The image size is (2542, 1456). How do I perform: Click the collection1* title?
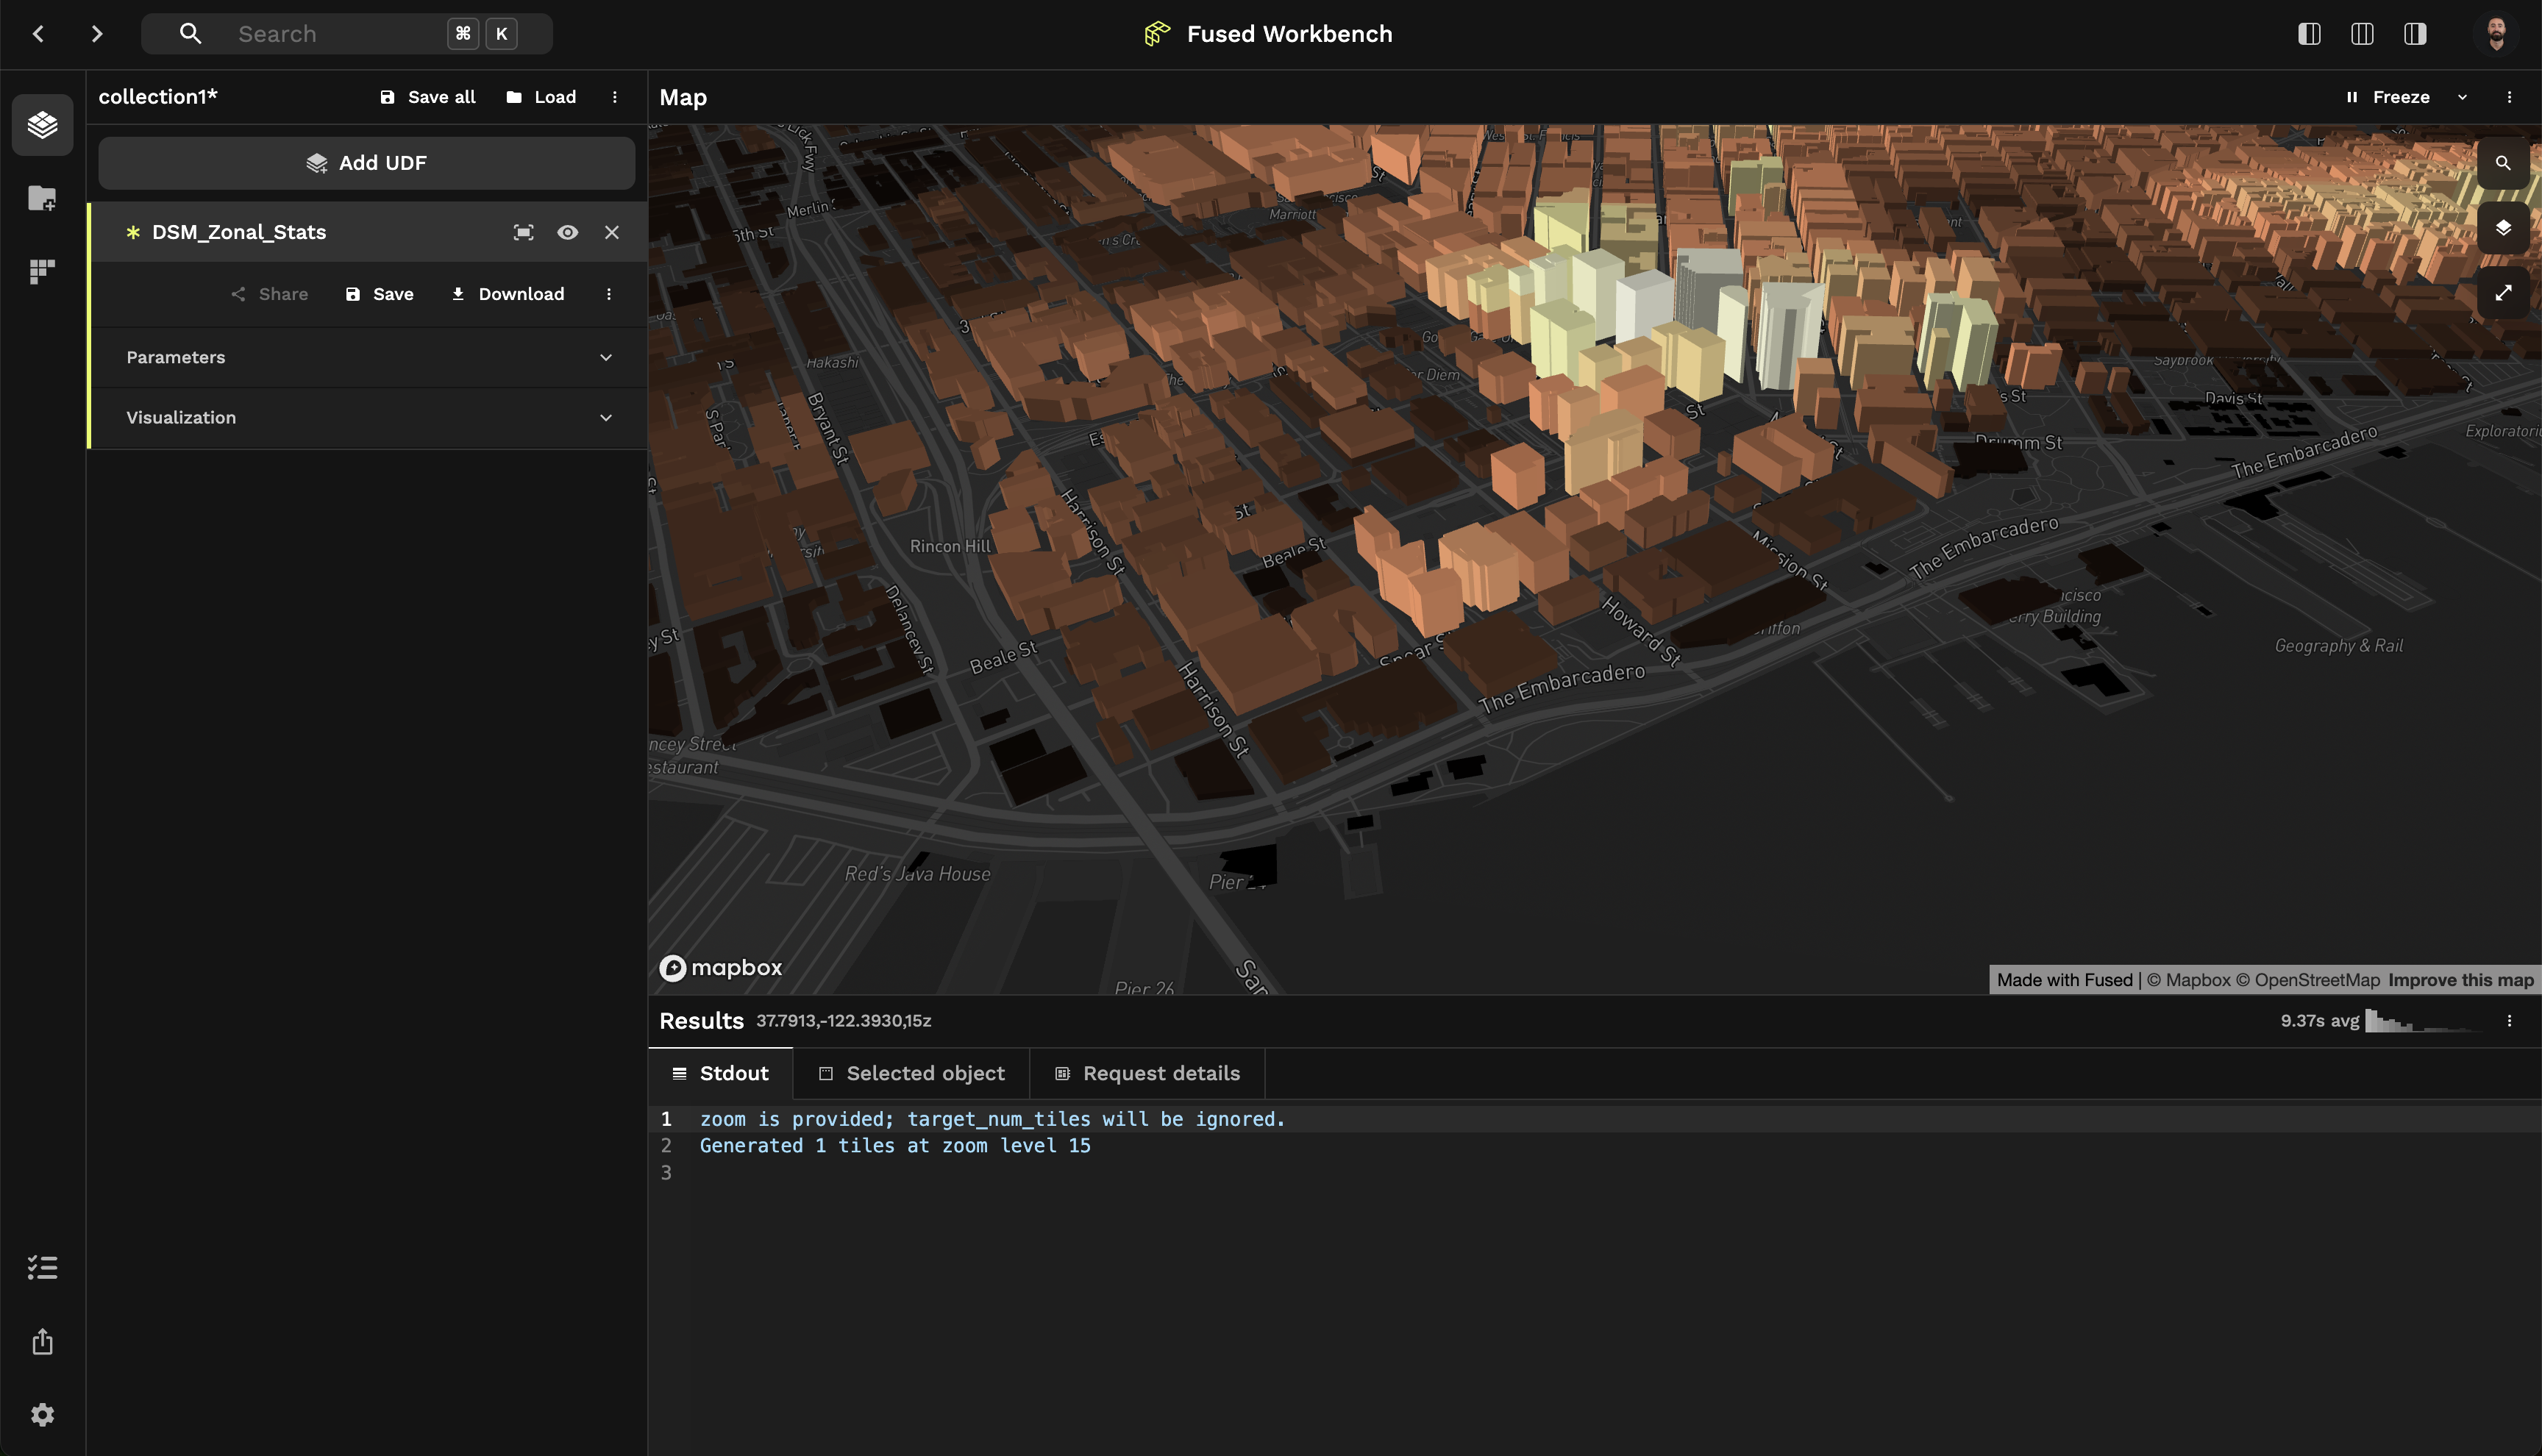(x=158, y=97)
